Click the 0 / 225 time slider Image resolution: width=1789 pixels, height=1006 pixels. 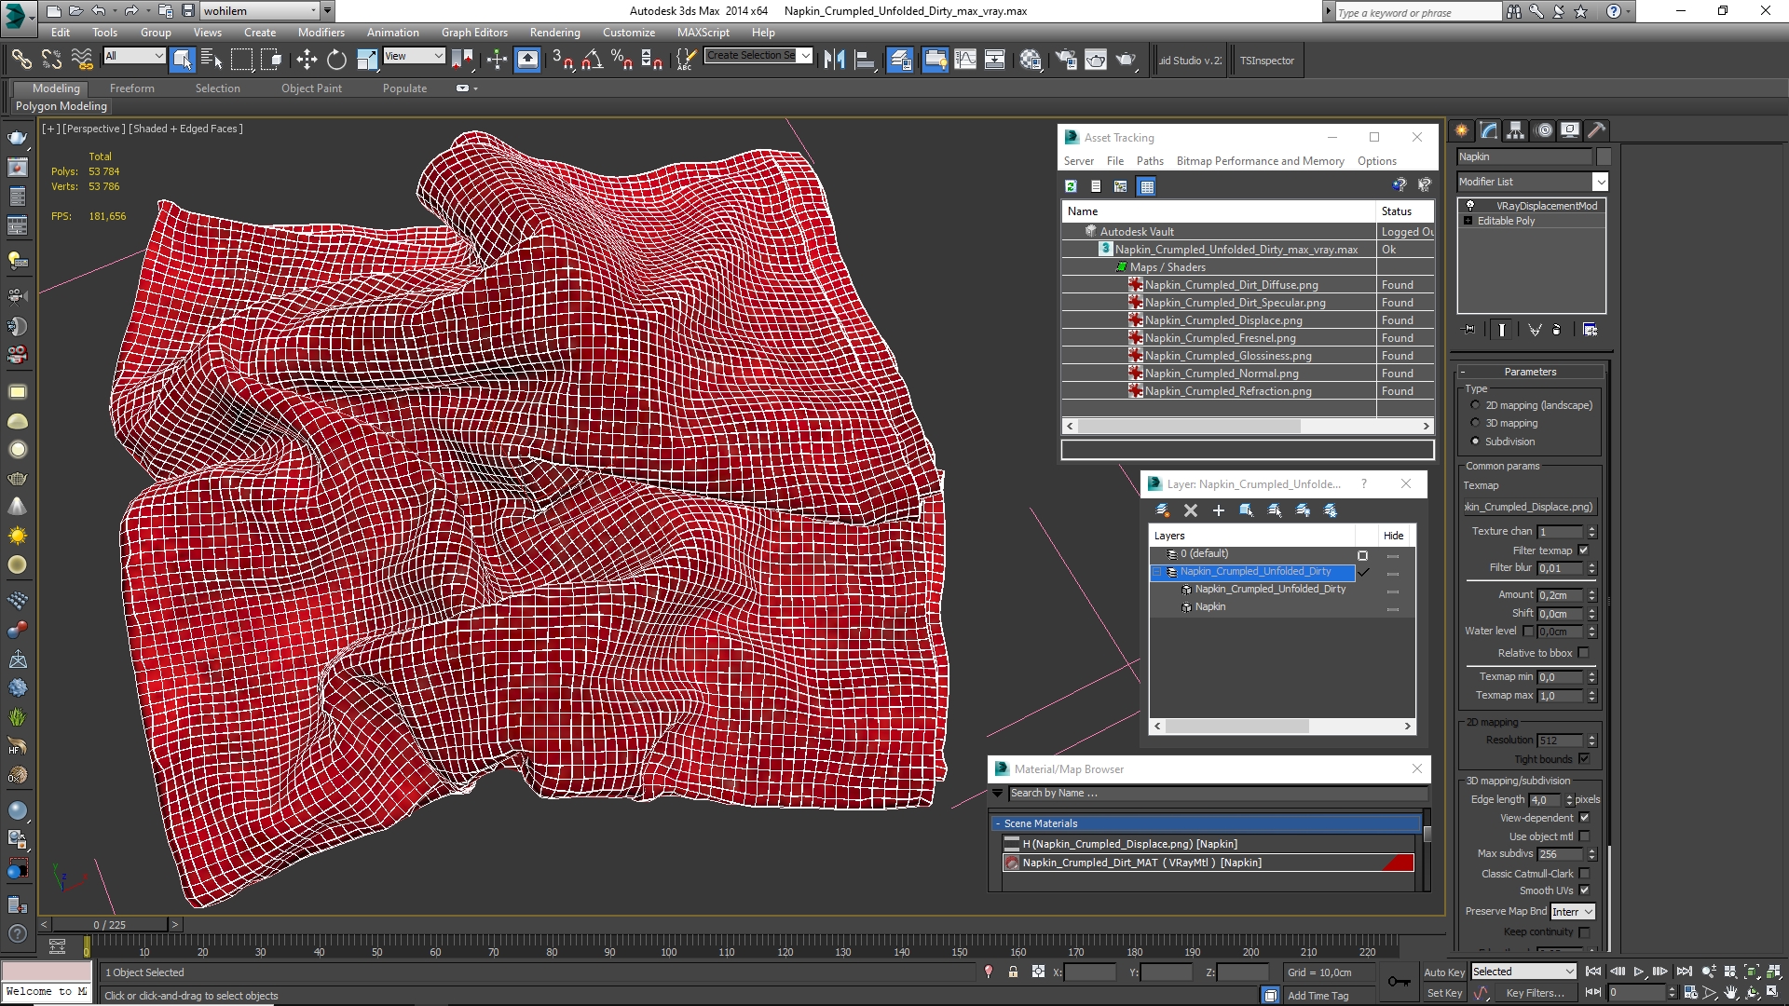(x=110, y=925)
